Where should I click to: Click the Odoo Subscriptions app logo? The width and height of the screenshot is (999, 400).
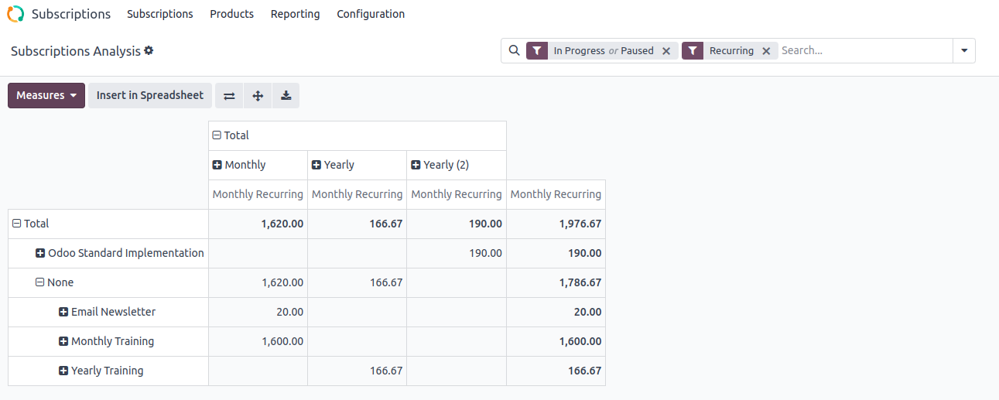(15, 14)
